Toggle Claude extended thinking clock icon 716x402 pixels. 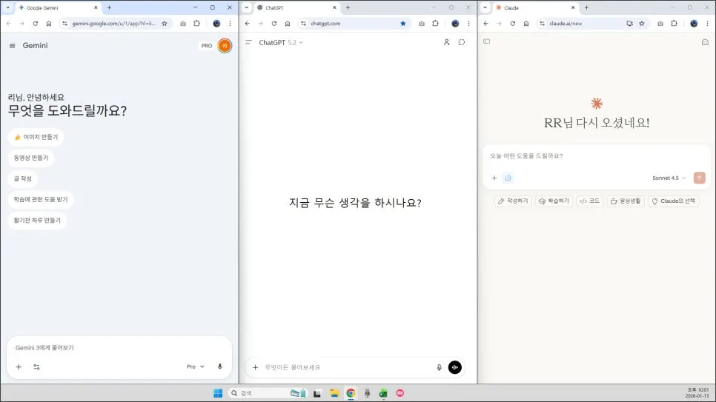coord(508,178)
